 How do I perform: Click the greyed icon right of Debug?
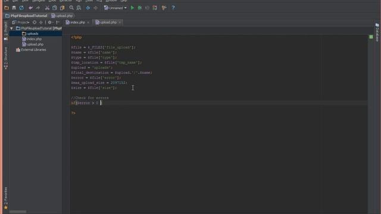point(147,8)
